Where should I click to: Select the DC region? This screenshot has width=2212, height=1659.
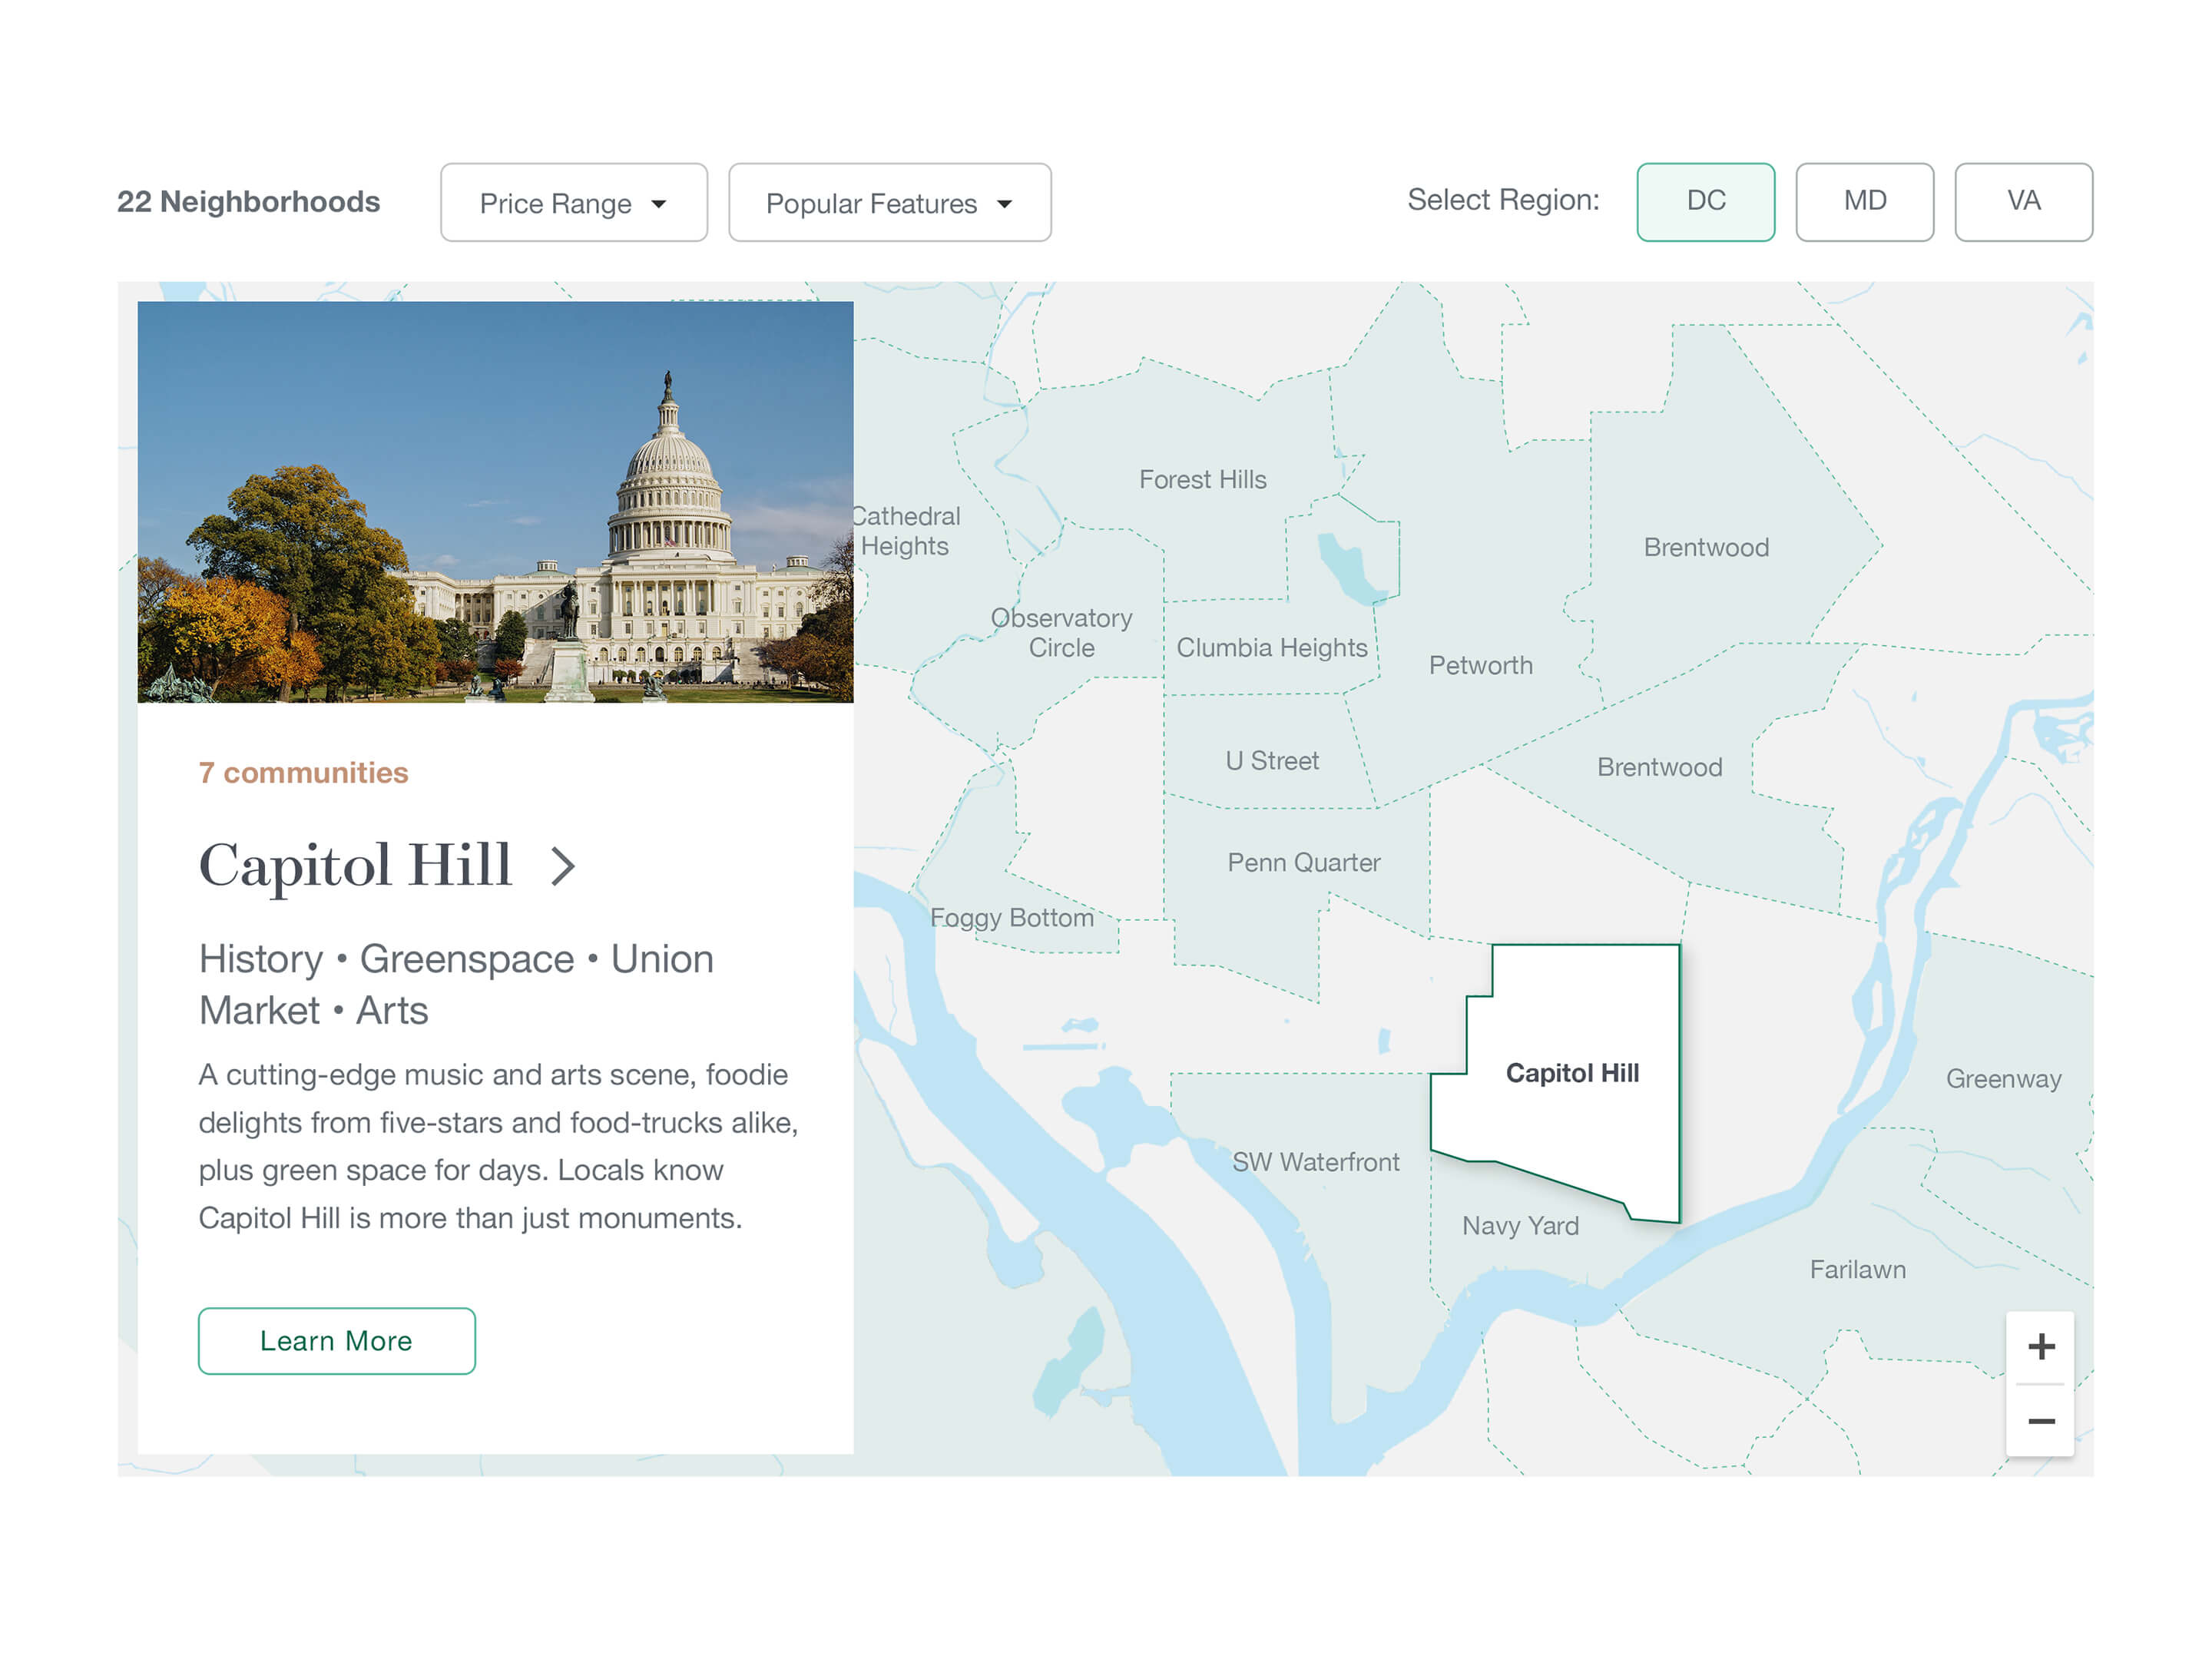tap(1705, 201)
